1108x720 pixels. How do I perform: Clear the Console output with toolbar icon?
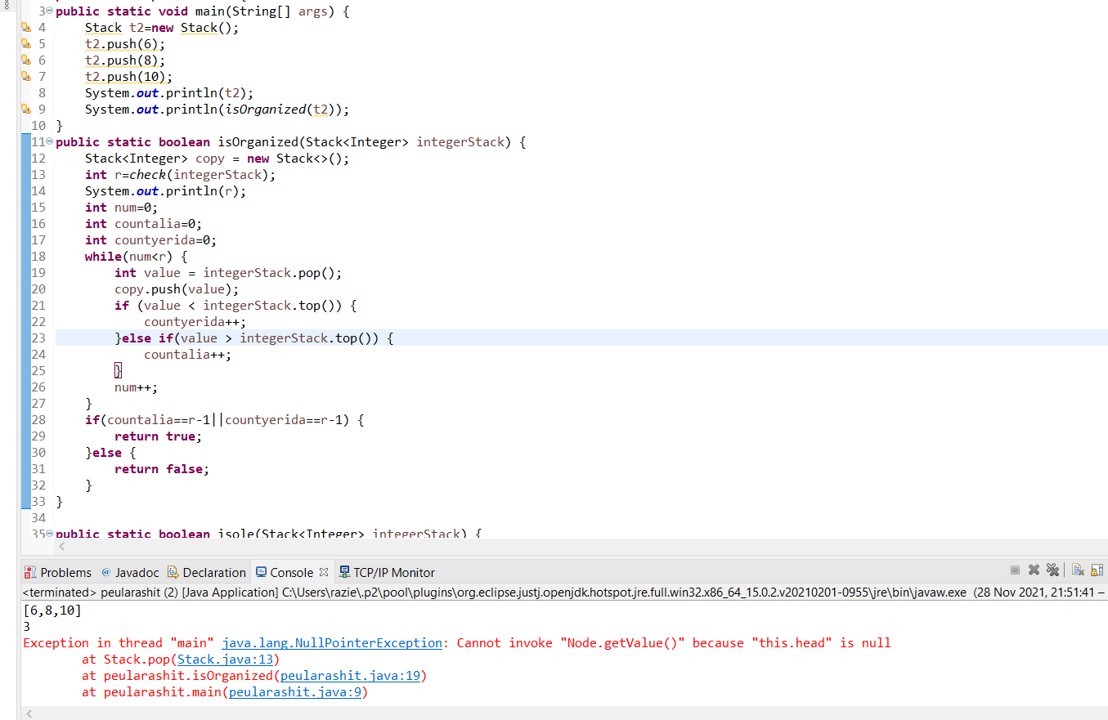1078,570
